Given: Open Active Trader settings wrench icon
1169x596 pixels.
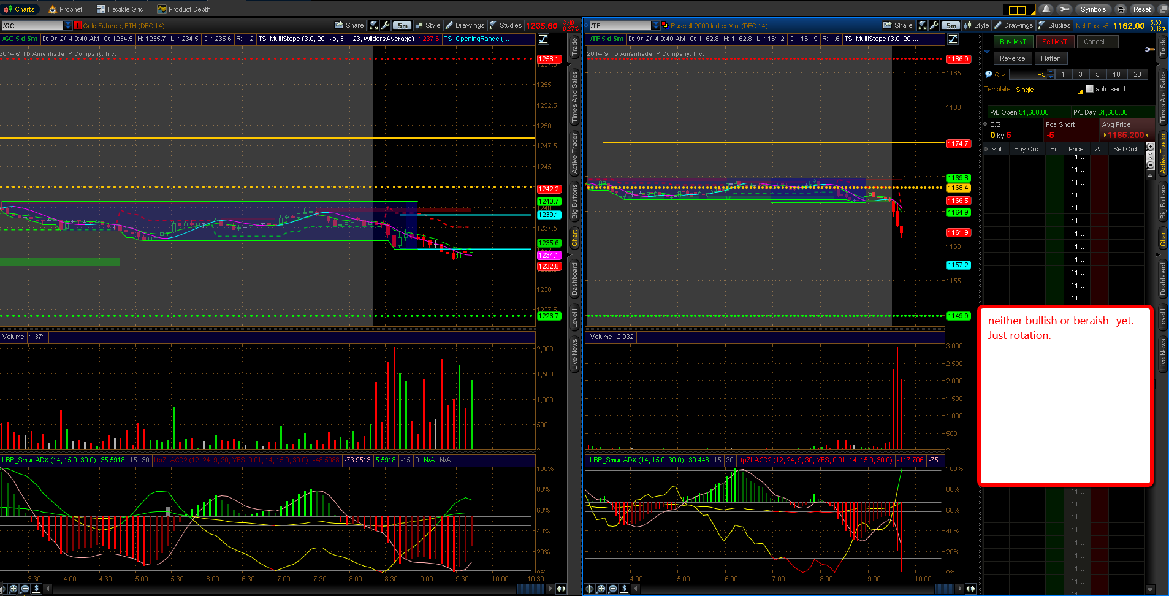Looking at the screenshot, I should pos(1149,49).
